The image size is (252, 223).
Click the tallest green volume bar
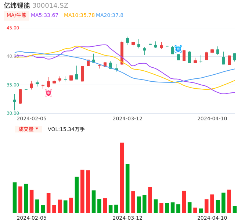coord(127,188)
